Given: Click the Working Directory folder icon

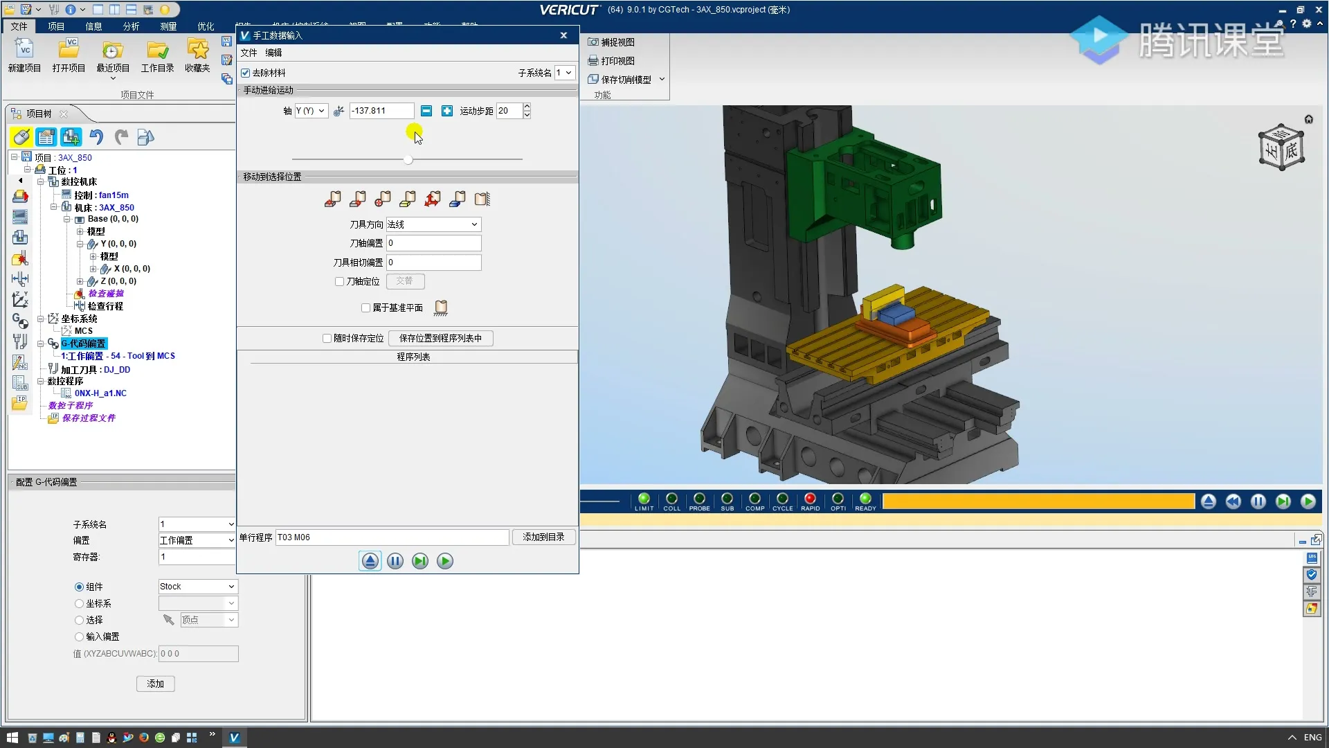Looking at the screenshot, I should [x=157, y=50].
